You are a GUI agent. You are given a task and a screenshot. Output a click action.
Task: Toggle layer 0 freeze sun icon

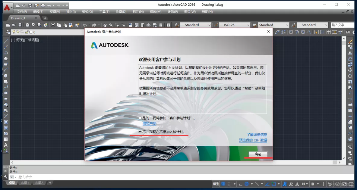coord(17,32)
